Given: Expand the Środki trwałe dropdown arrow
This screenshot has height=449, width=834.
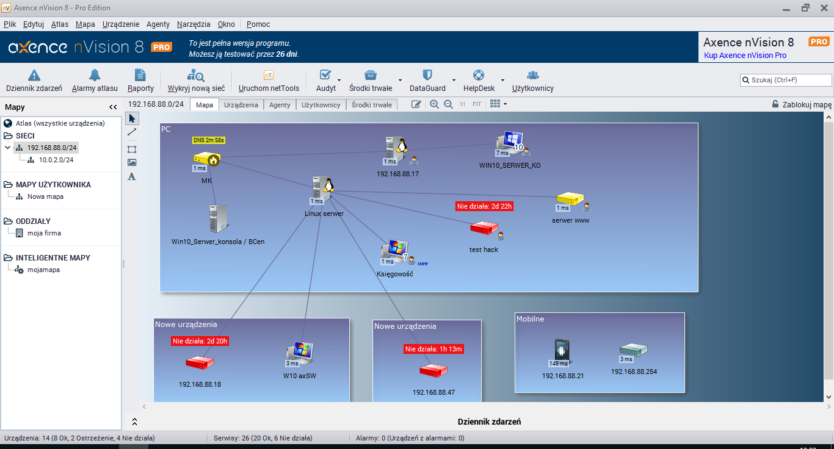Looking at the screenshot, I should point(400,79).
